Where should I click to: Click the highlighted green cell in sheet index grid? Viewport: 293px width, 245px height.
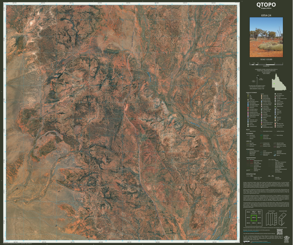click(254, 218)
